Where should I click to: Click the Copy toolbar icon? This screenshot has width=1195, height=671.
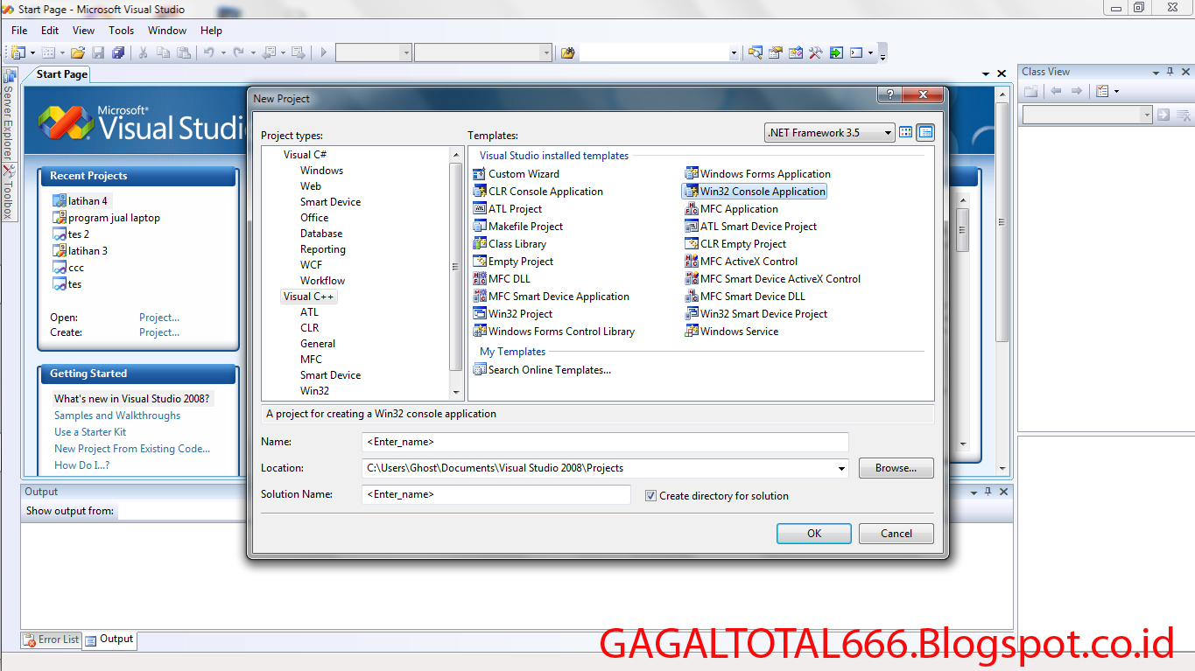pyautogui.click(x=163, y=52)
